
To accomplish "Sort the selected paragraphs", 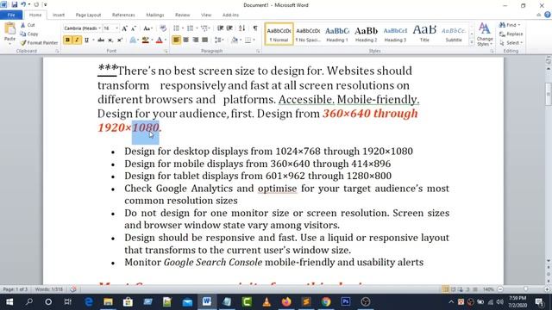I will point(241,28).
